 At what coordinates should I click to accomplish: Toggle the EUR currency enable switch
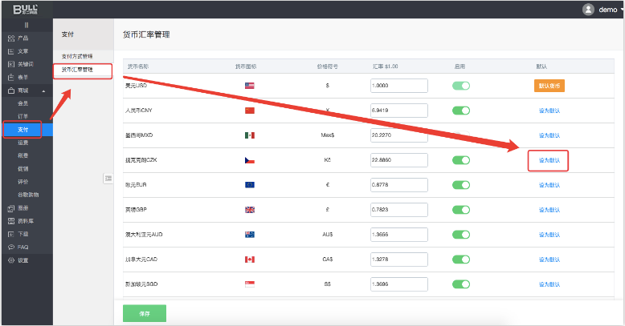[x=460, y=185]
